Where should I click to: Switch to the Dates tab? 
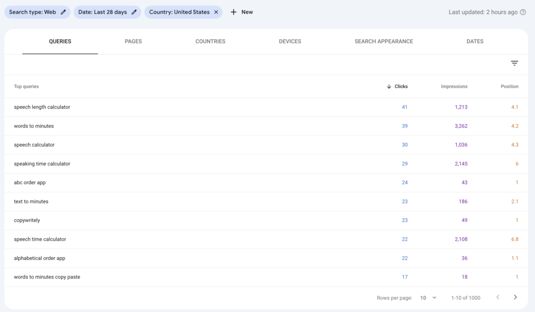(475, 41)
